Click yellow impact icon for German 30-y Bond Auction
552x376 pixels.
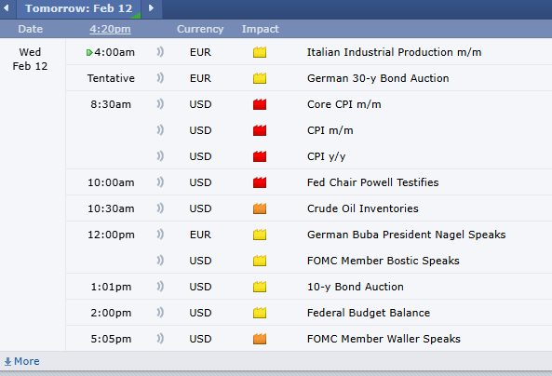click(x=260, y=78)
